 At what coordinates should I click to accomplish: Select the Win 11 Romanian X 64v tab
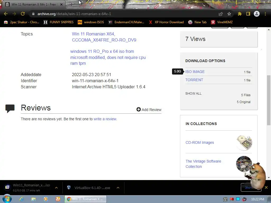coord(33,4)
